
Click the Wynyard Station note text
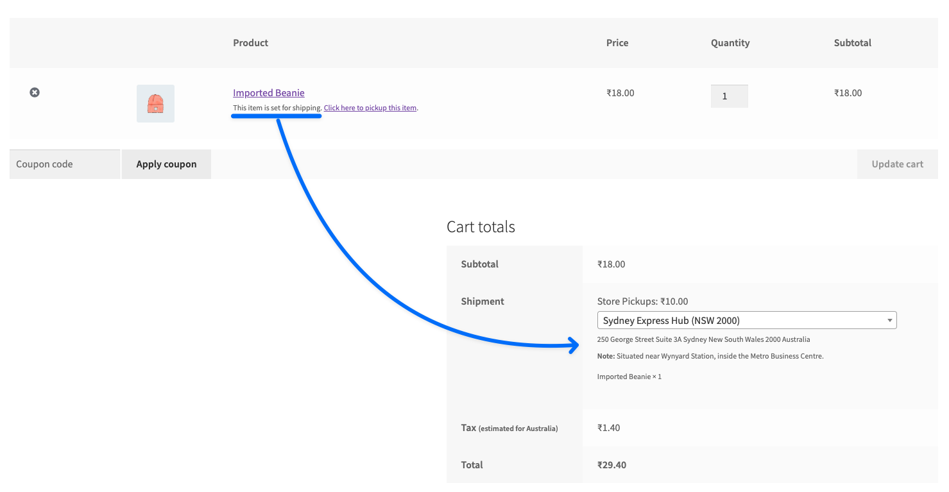(x=719, y=356)
